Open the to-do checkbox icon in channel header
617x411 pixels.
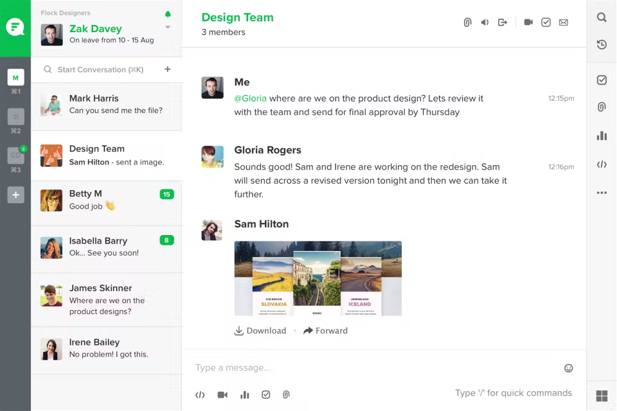pyautogui.click(x=546, y=22)
